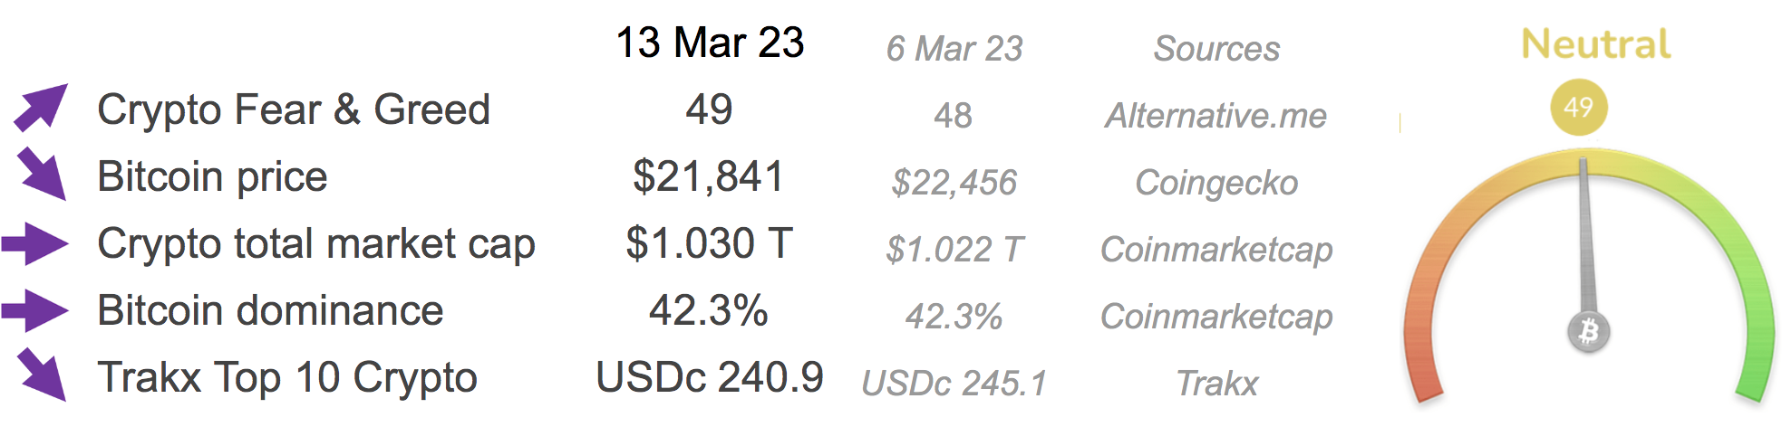Open the Alternative.me source
This screenshot has width=1782, height=427.
(x=1215, y=116)
